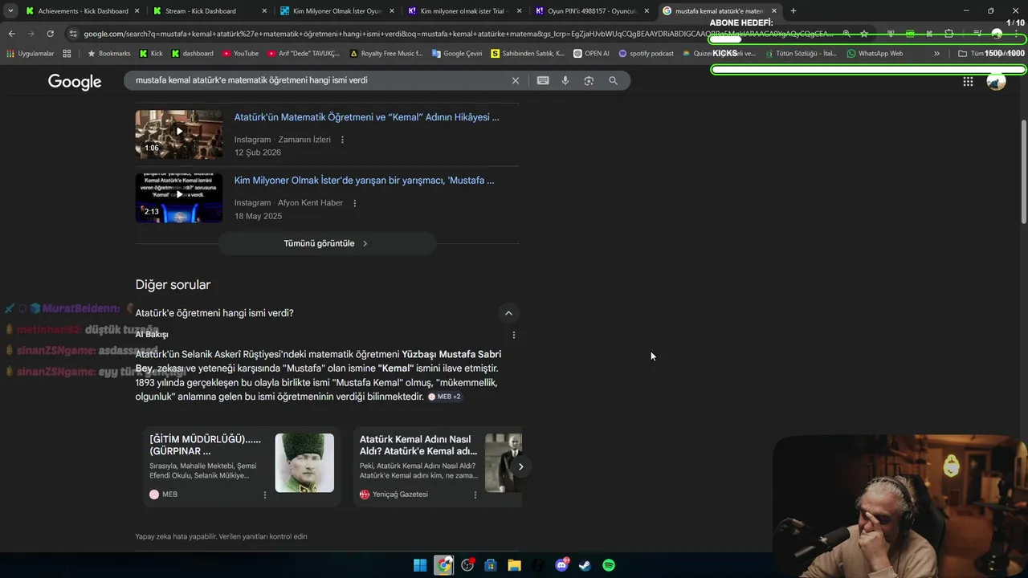Viewport: 1028px width, 578px height.
Task: Open the Uygulamalar apps shortcut
Action: tap(29, 54)
